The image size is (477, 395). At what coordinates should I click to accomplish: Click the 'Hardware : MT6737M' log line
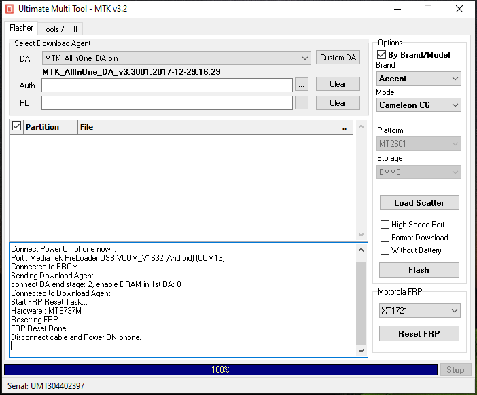point(46,311)
